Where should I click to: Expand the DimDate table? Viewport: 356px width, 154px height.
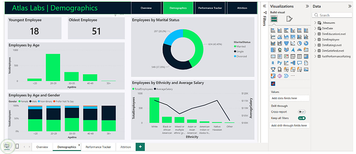point(315,28)
